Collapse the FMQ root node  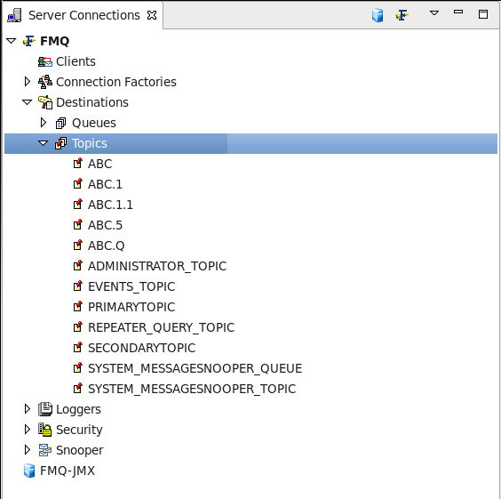click(12, 41)
